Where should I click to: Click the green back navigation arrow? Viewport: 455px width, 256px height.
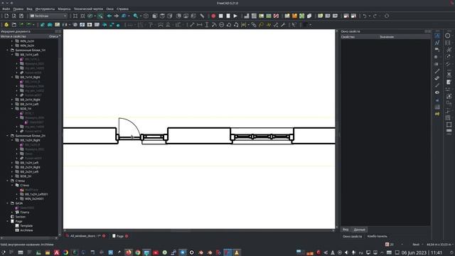tap(109, 16)
